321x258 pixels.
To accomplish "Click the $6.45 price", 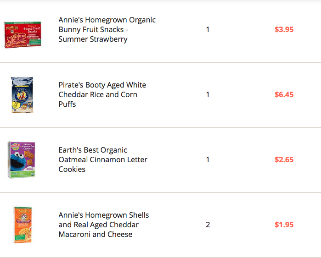I will (284, 94).
